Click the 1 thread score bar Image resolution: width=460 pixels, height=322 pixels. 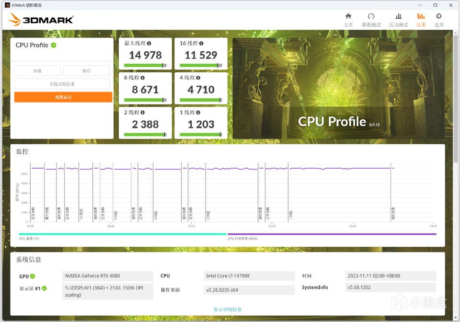pos(201,135)
